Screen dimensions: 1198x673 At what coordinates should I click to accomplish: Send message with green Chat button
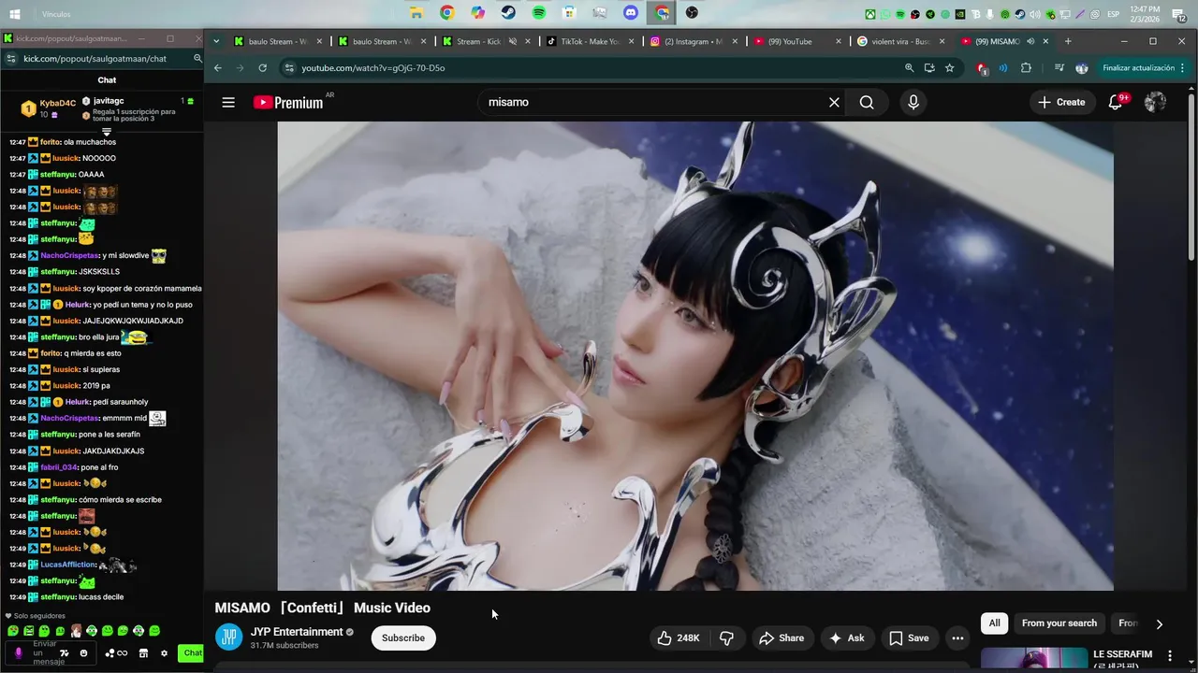coord(192,653)
